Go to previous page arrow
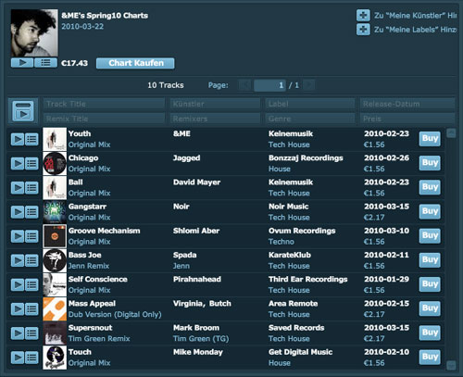The height and width of the screenshot is (377, 463). pos(245,85)
